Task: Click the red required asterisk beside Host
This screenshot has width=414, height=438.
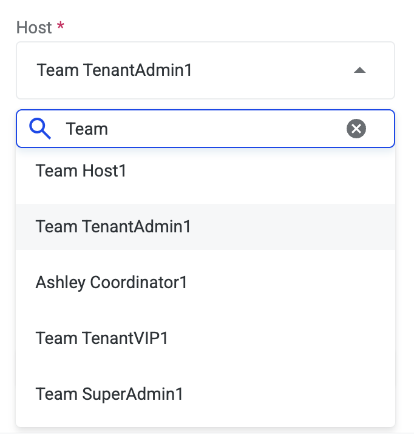Action: pos(60,27)
